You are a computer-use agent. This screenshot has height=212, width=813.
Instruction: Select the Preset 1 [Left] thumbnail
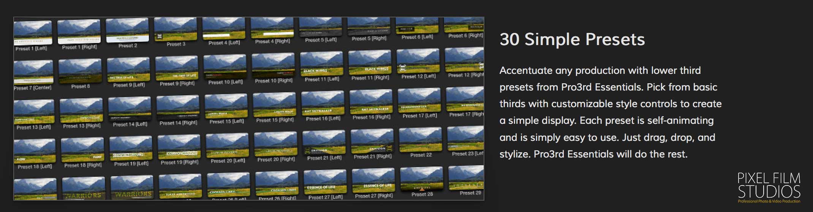33,33
